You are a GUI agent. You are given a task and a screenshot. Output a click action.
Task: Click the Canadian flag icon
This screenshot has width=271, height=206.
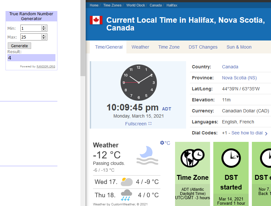point(96,20)
